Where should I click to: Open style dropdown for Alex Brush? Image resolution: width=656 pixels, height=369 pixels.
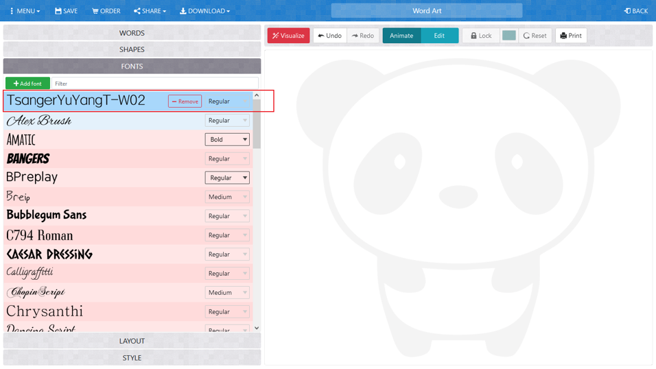tap(227, 121)
